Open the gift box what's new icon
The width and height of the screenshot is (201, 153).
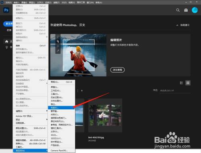point(186,10)
